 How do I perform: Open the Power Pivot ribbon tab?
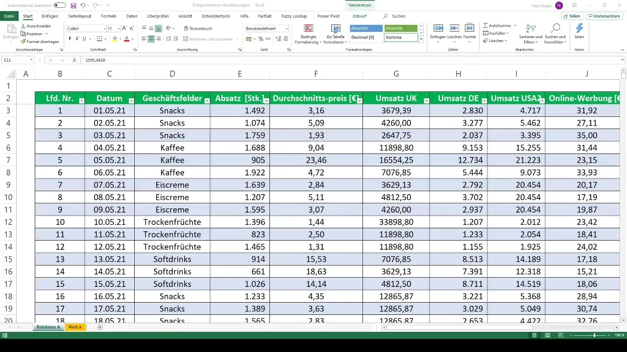coord(328,16)
